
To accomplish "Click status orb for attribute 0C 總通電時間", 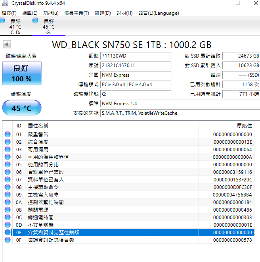I will point(8,218).
